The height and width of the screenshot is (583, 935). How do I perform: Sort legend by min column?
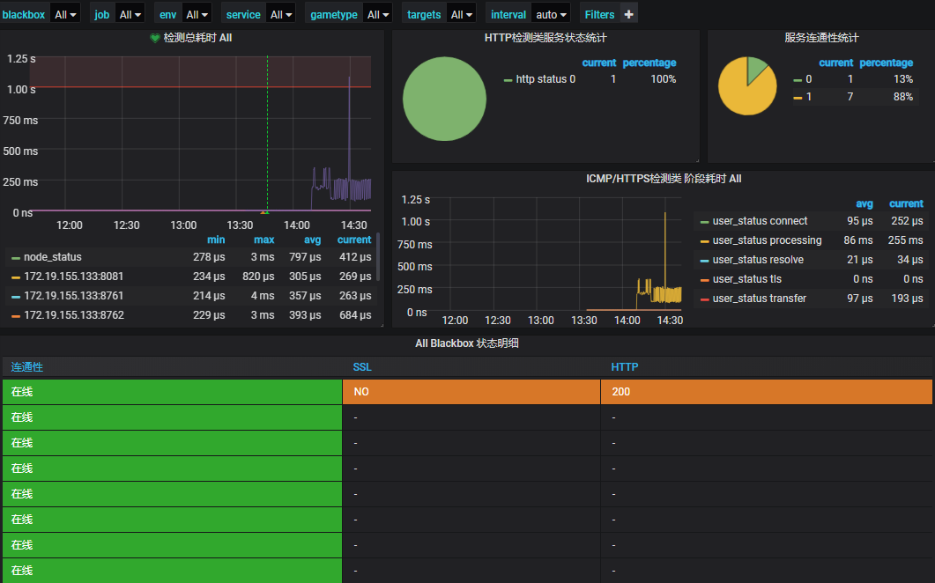(216, 240)
